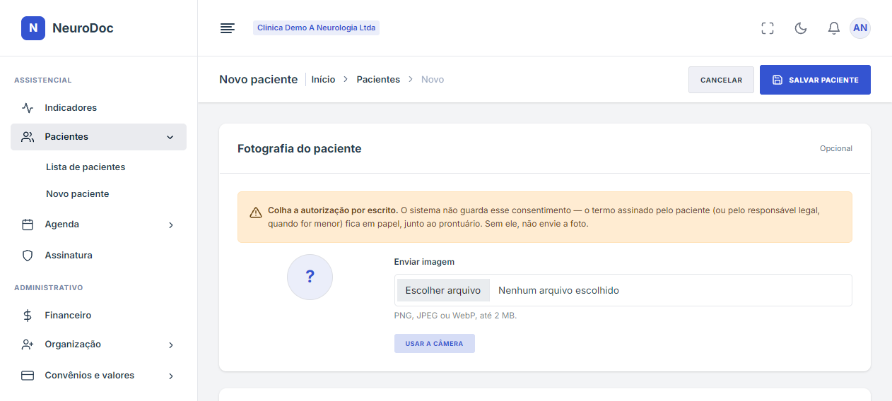
Task: Open AN user avatar menu
Action: click(x=860, y=28)
